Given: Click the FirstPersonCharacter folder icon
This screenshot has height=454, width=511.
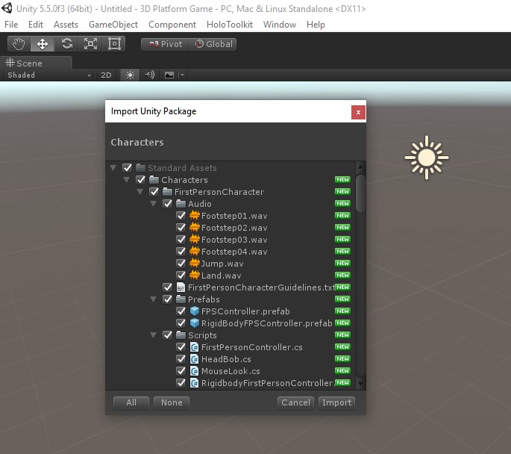Looking at the screenshot, I should [x=167, y=191].
